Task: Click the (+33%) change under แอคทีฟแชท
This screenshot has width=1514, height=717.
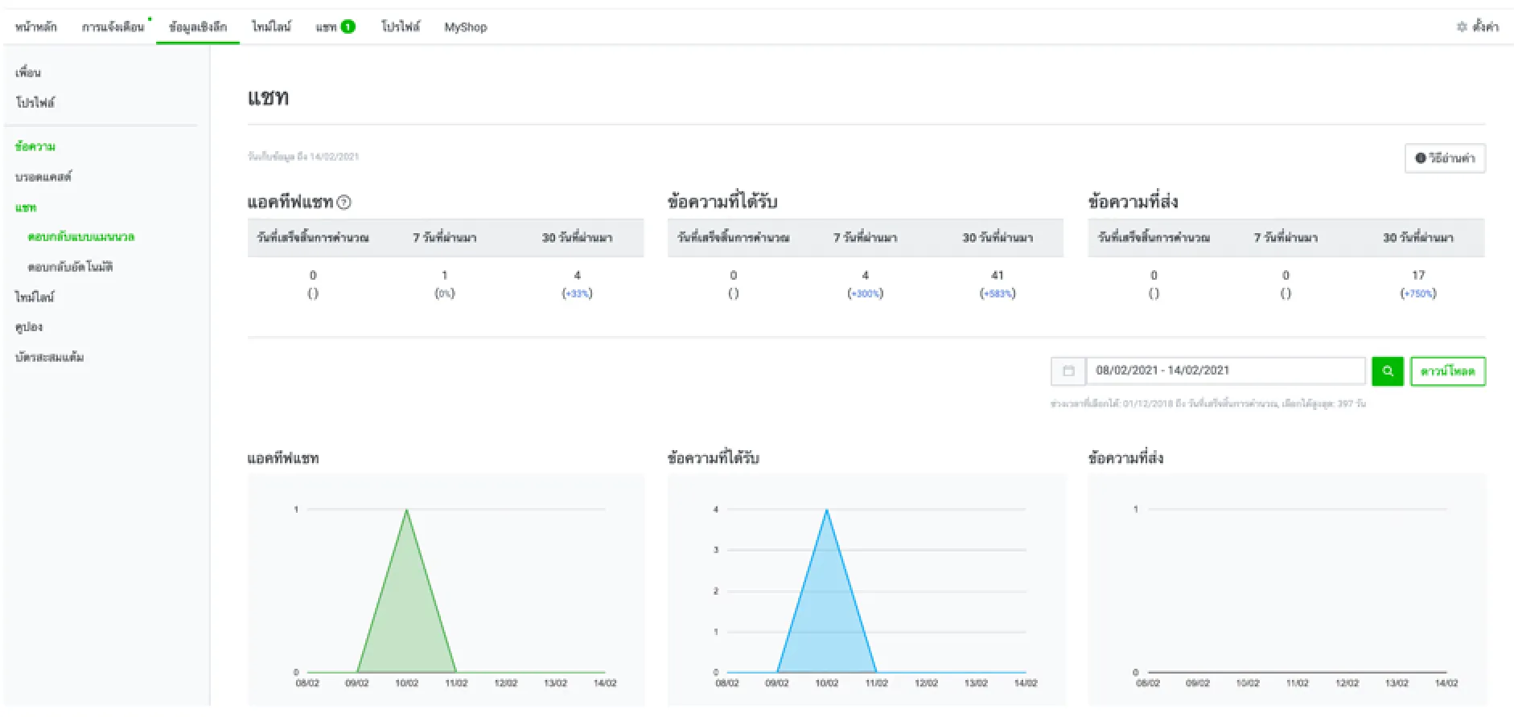Action: tap(577, 294)
